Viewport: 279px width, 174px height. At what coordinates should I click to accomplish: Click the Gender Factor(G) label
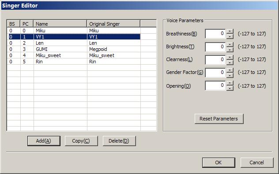pos(185,72)
